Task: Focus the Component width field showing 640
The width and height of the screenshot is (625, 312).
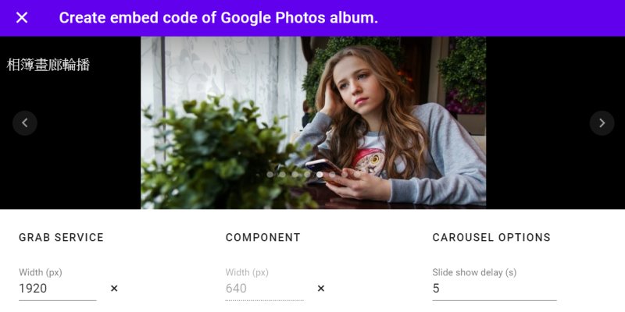Action: tap(264, 289)
